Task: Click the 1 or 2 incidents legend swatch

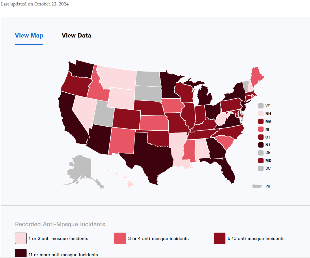Action: tap(21, 238)
